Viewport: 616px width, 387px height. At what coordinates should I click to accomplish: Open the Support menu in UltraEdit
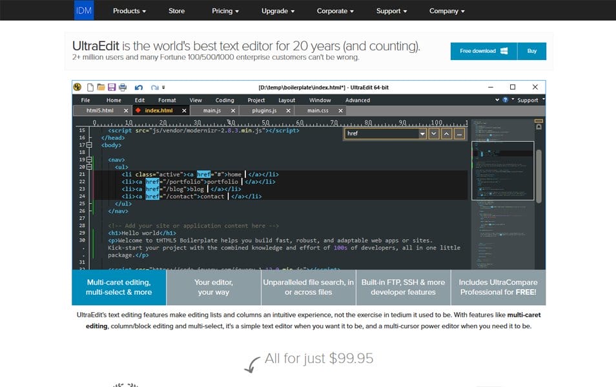(528, 100)
